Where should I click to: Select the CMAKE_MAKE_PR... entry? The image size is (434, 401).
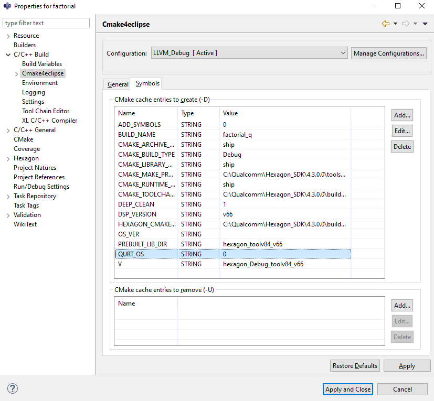[233, 174]
